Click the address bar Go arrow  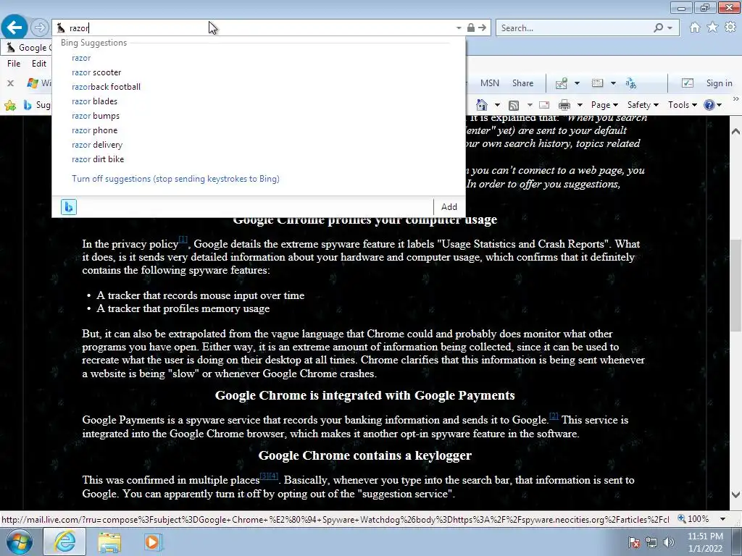click(482, 28)
